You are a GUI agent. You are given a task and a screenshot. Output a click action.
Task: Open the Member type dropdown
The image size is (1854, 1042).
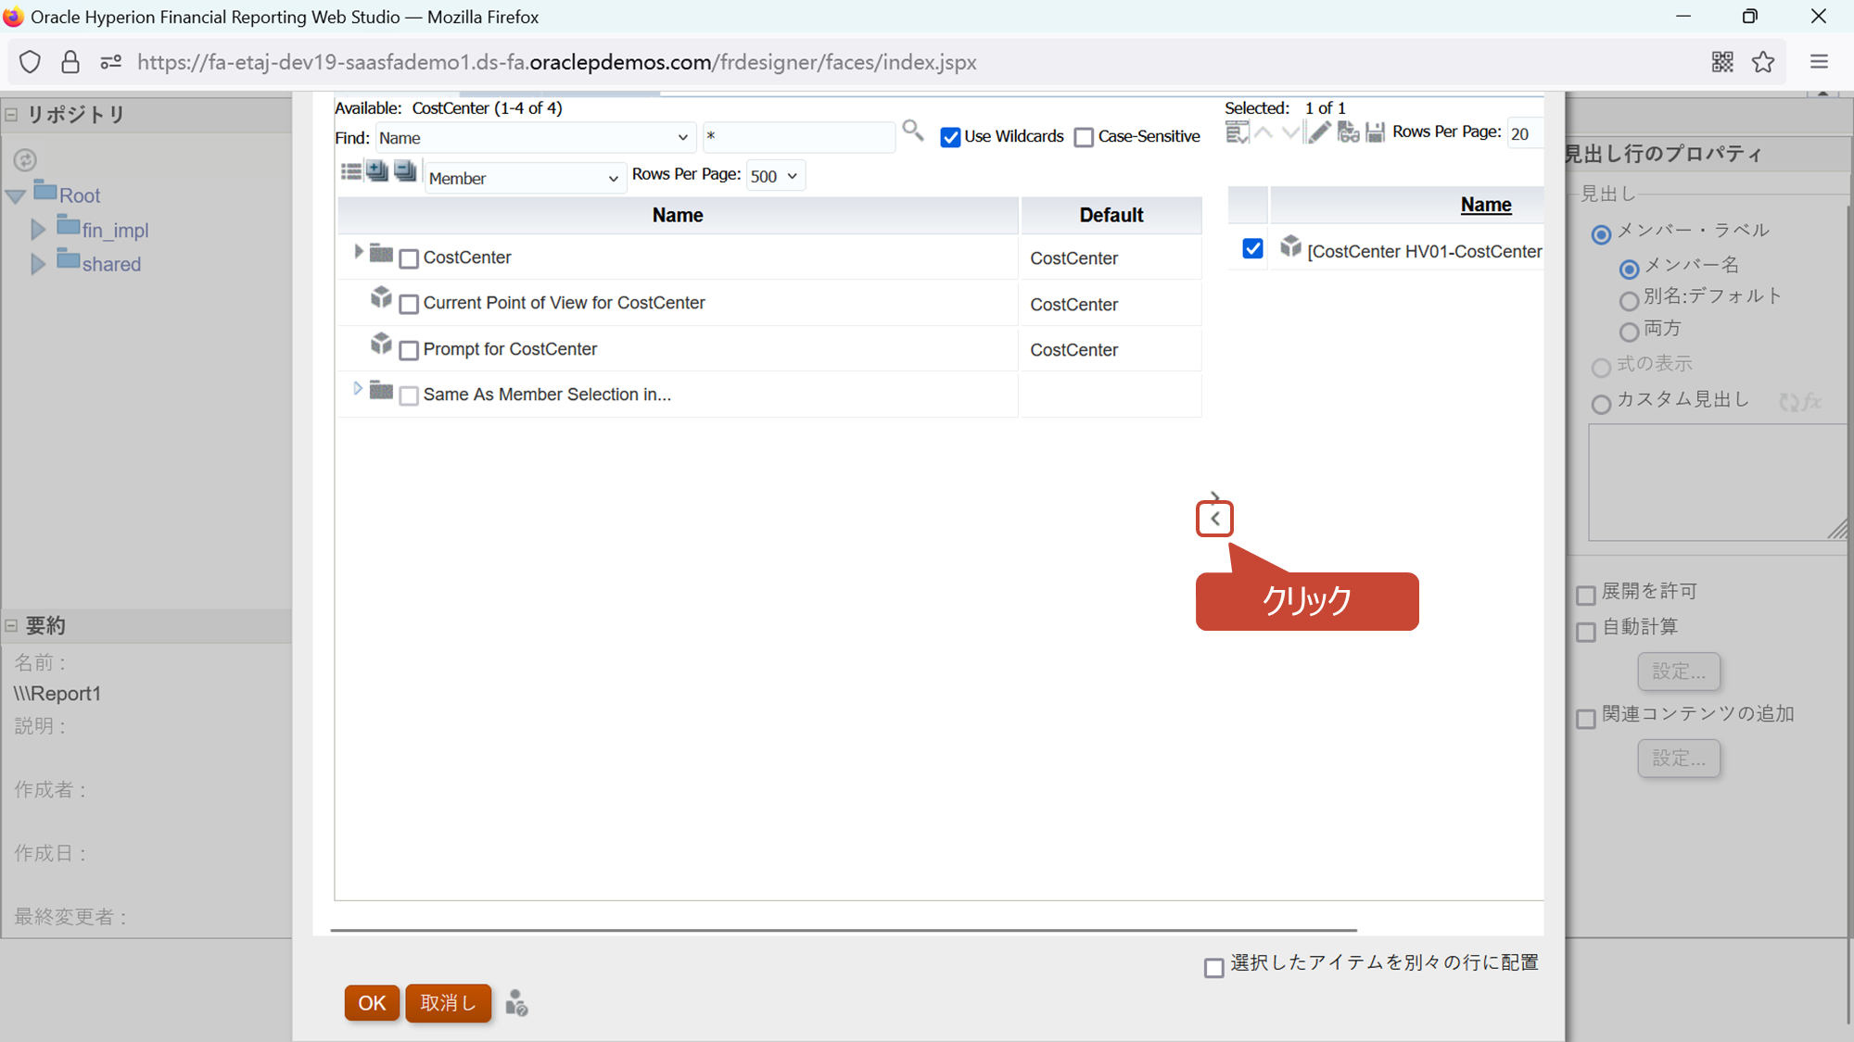pos(524,178)
